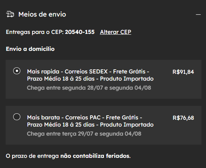Viewport: 206px width, 168px height.
Task: Click the SEDEX Prazo Médio 18 á 25 dias line
Action: pyautogui.click(x=90, y=79)
